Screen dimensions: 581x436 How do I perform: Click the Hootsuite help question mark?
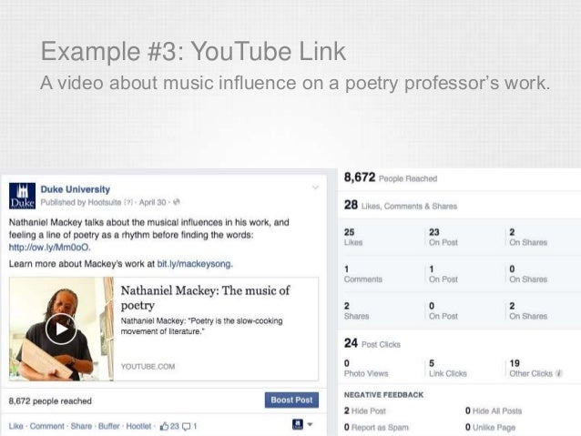point(128,202)
